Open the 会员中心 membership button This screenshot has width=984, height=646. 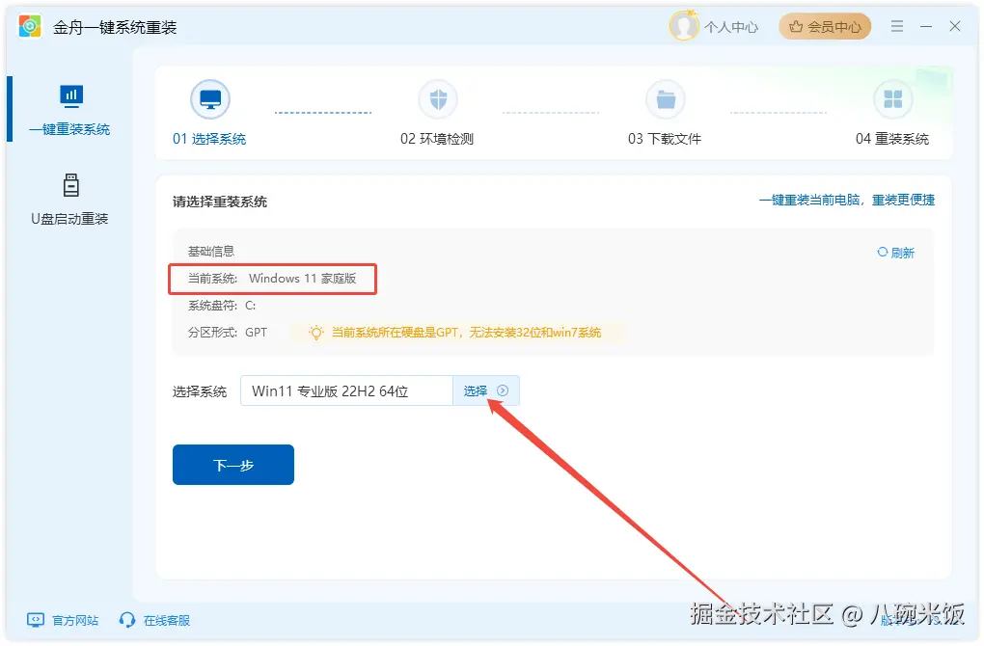pos(825,26)
